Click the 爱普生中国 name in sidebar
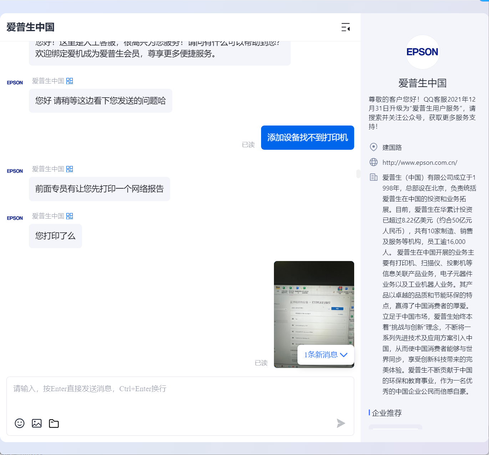 [423, 83]
